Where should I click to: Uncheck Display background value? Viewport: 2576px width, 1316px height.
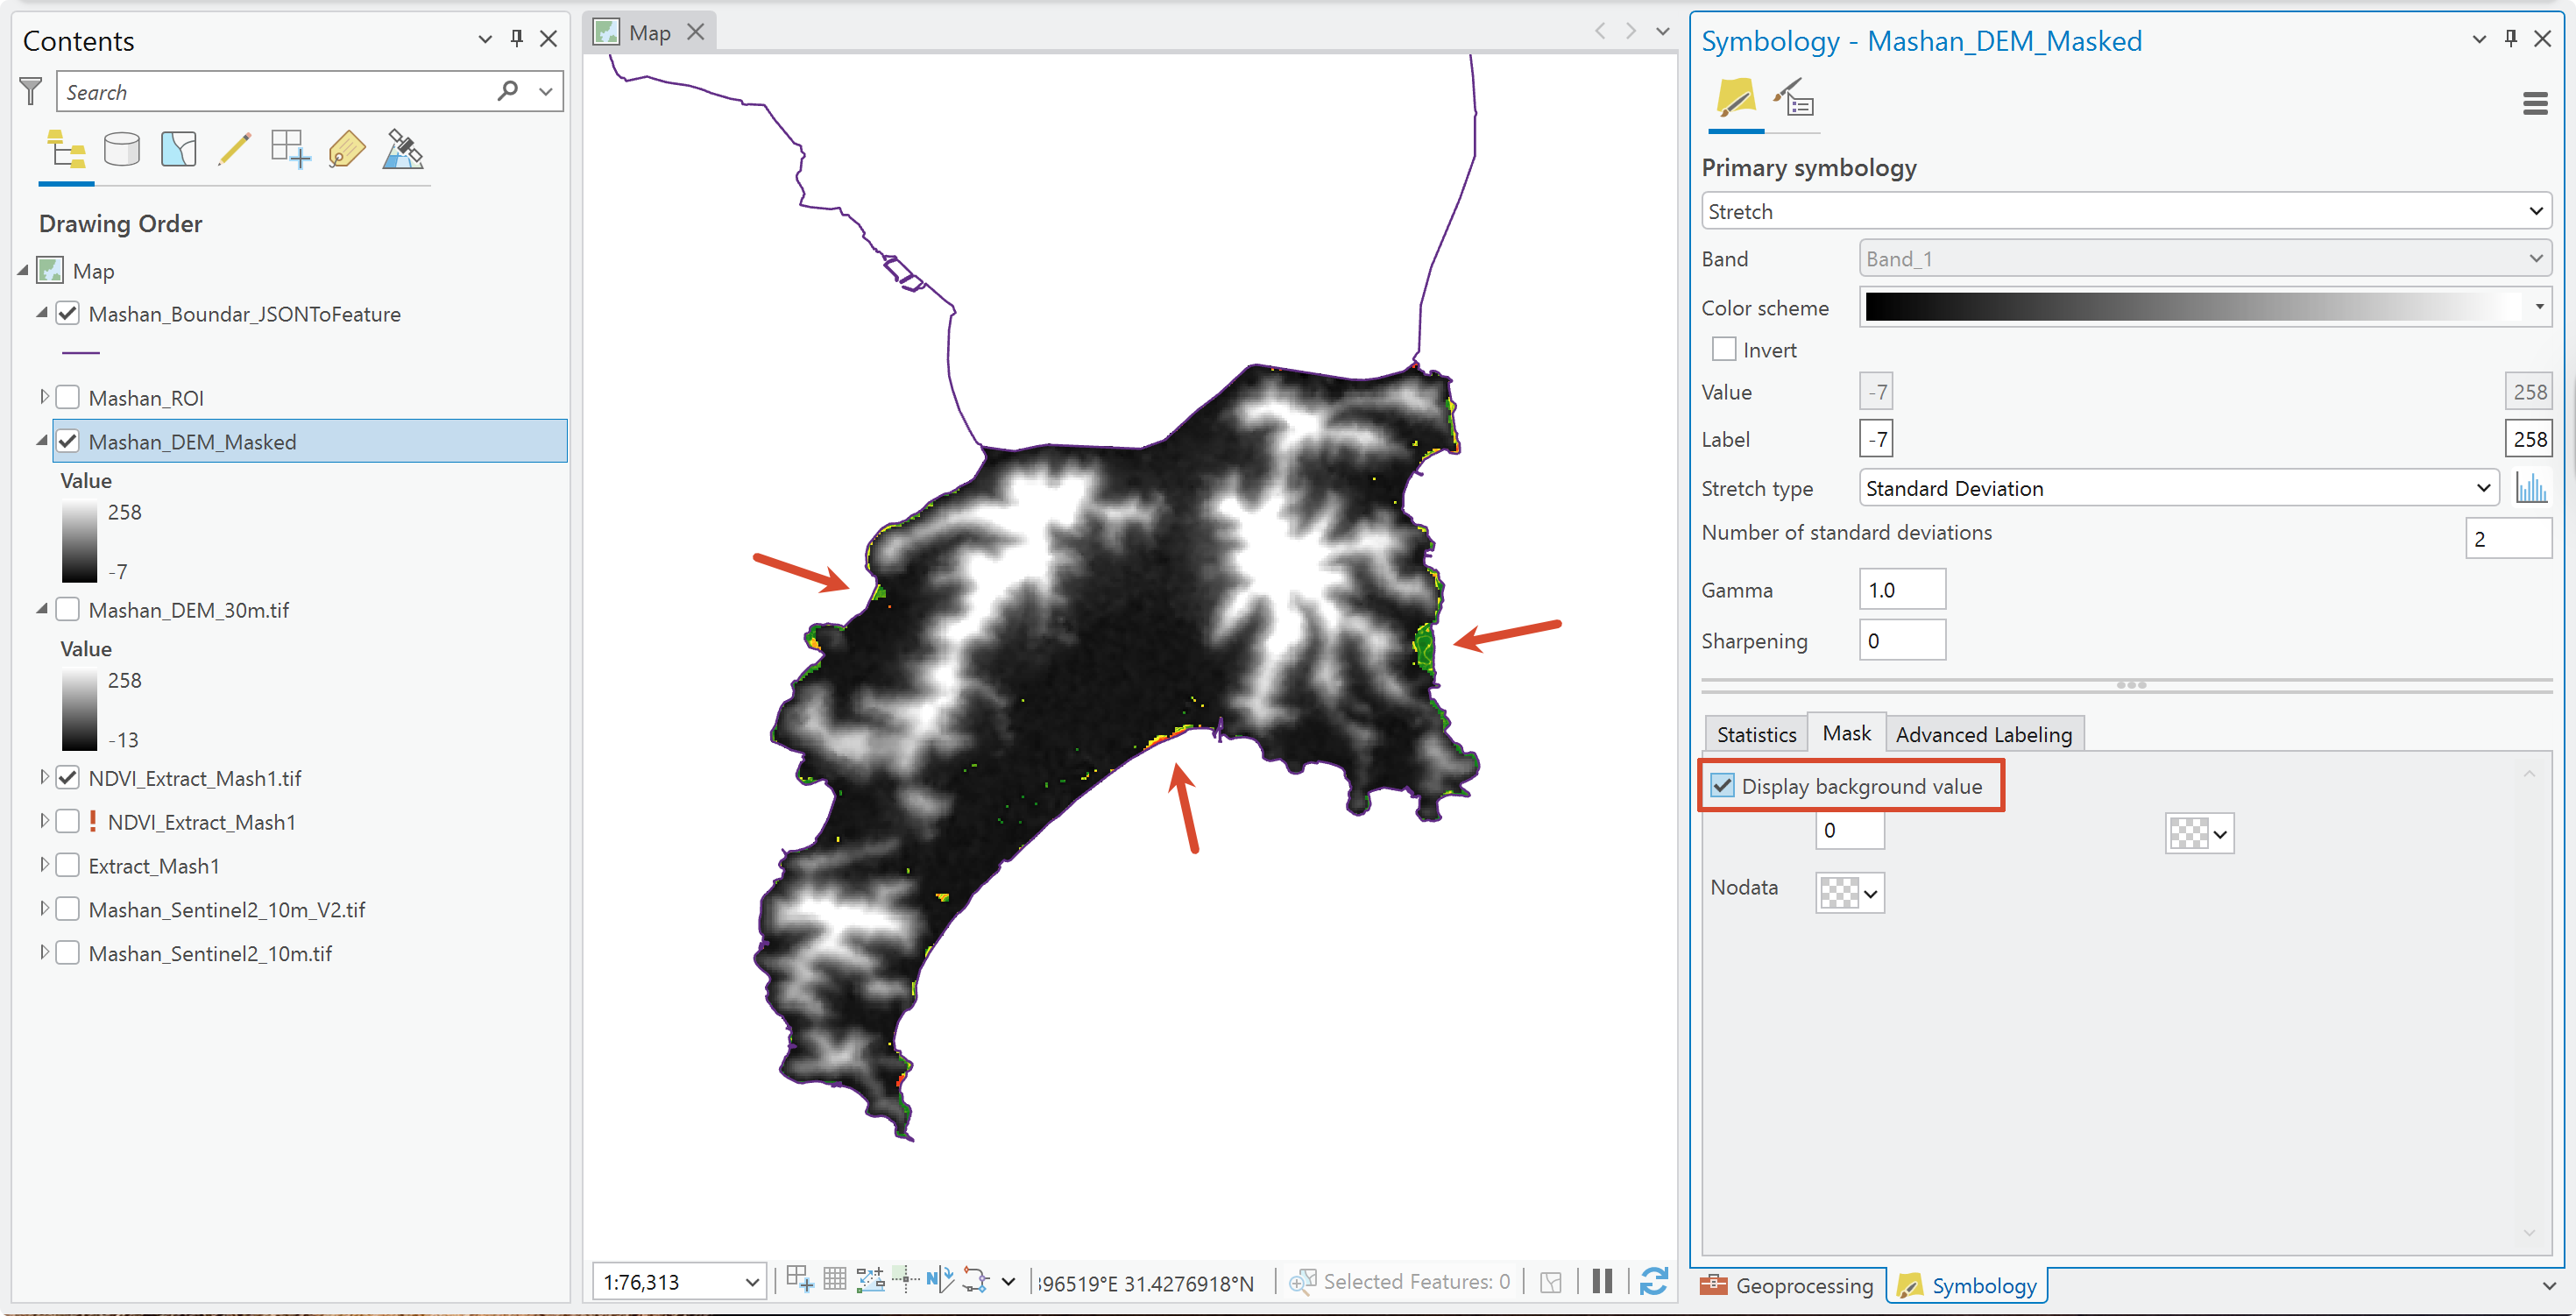click(x=1722, y=786)
